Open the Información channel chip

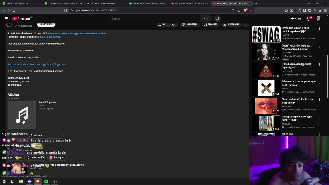pos(36,158)
